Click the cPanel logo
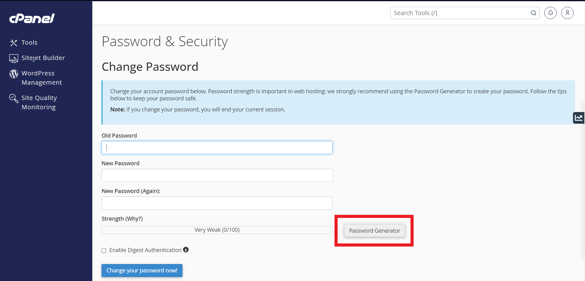Image resolution: width=585 pixels, height=281 pixels. [x=32, y=18]
